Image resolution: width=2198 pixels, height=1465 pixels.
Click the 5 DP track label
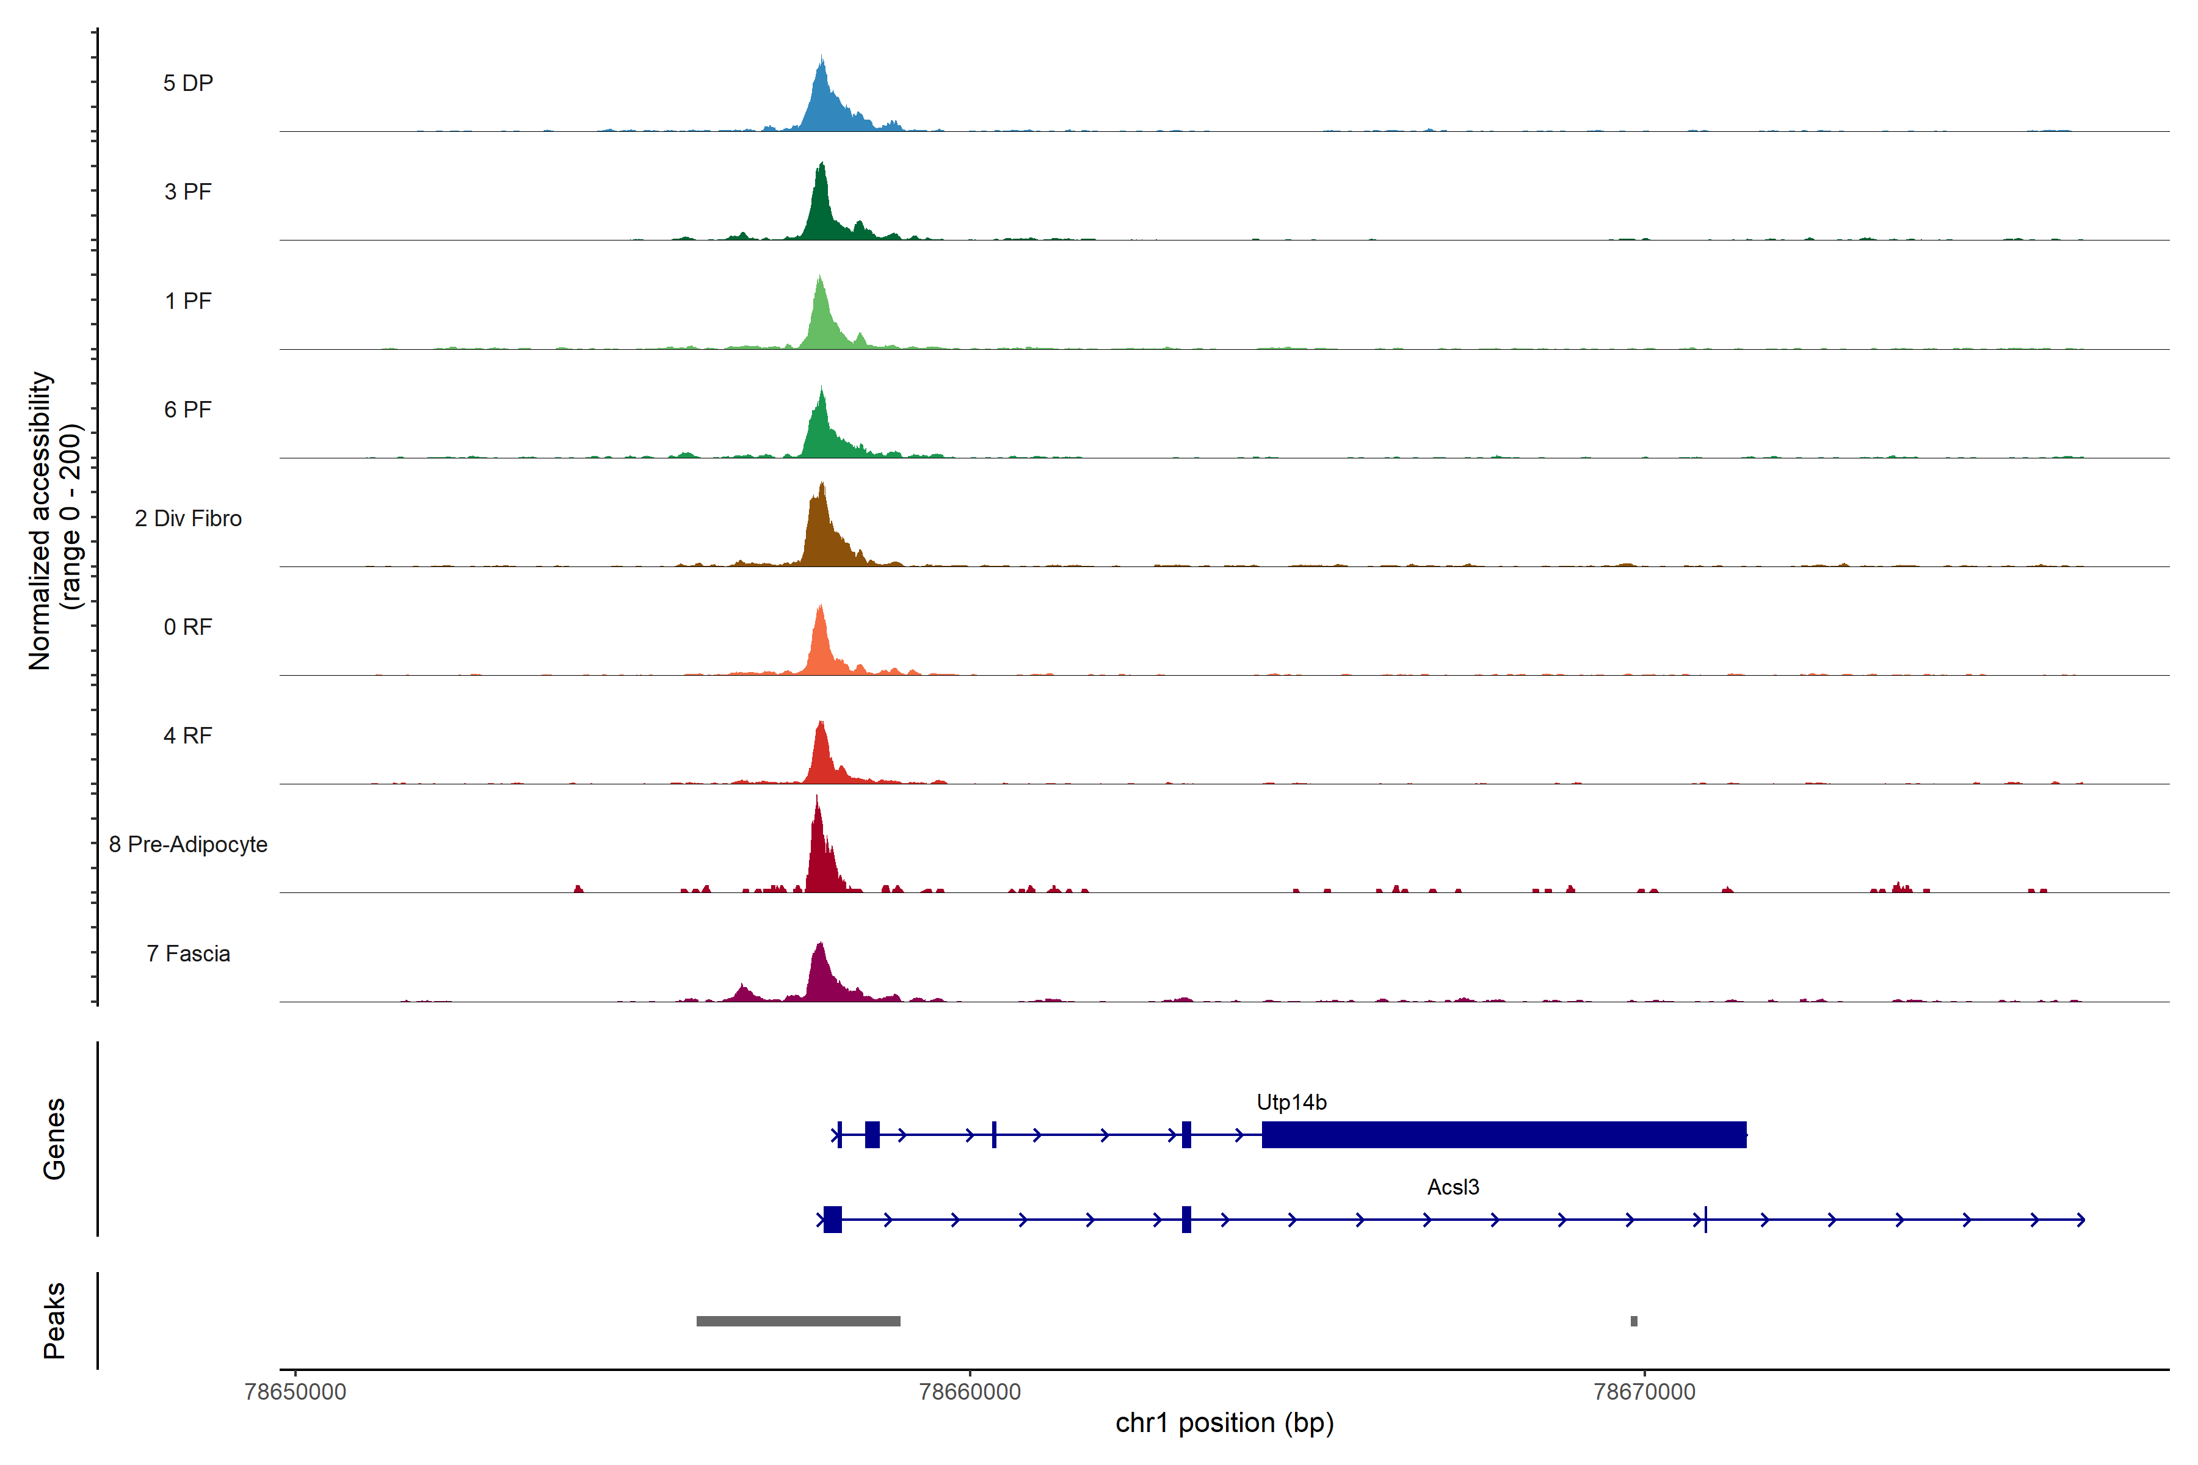[x=188, y=83]
